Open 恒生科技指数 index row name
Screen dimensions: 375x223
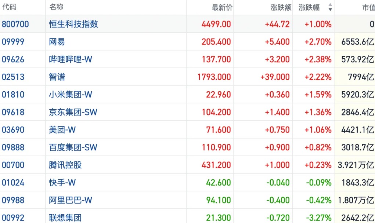click(x=74, y=24)
